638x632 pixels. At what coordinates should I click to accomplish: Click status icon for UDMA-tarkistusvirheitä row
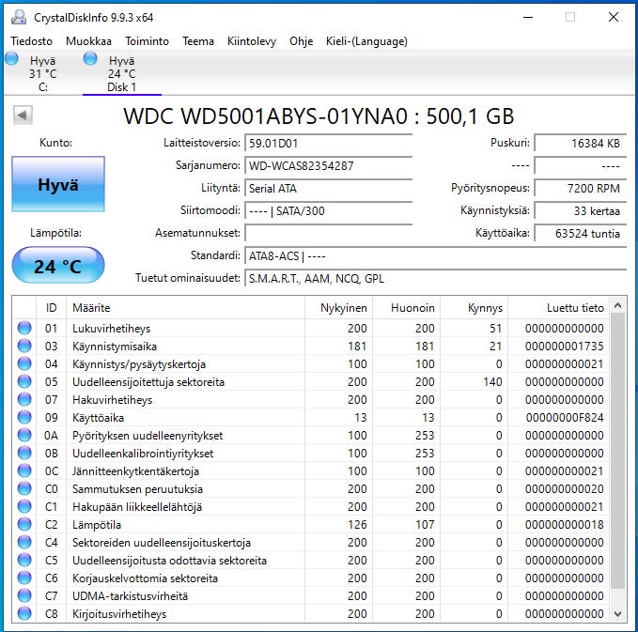point(24,595)
